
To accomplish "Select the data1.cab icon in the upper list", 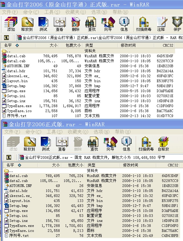I will coord(4,56).
